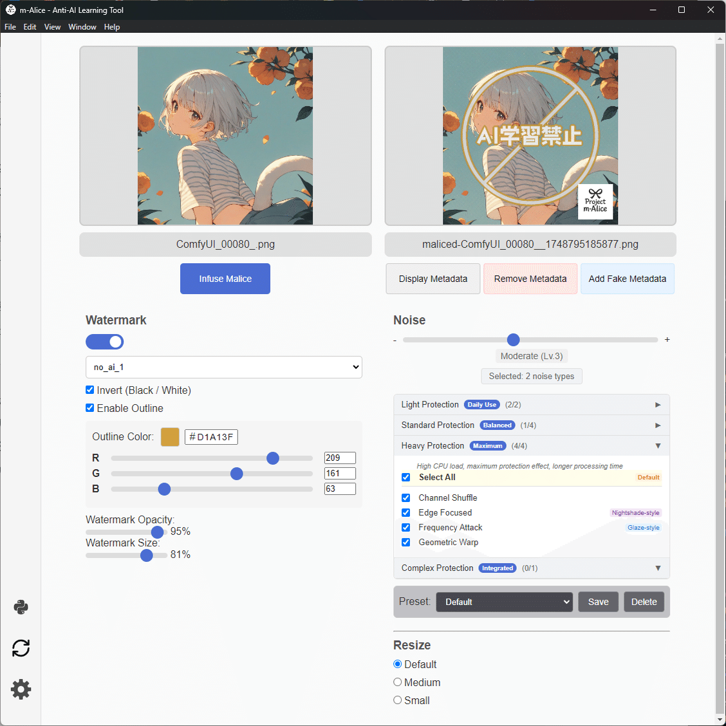This screenshot has width=726, height=726.
Task: Select the Medium resize option
Action: coord(397,682)
